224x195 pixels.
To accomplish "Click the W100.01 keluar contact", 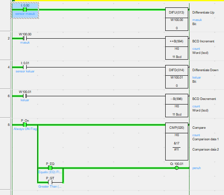I will pos(25,96).
